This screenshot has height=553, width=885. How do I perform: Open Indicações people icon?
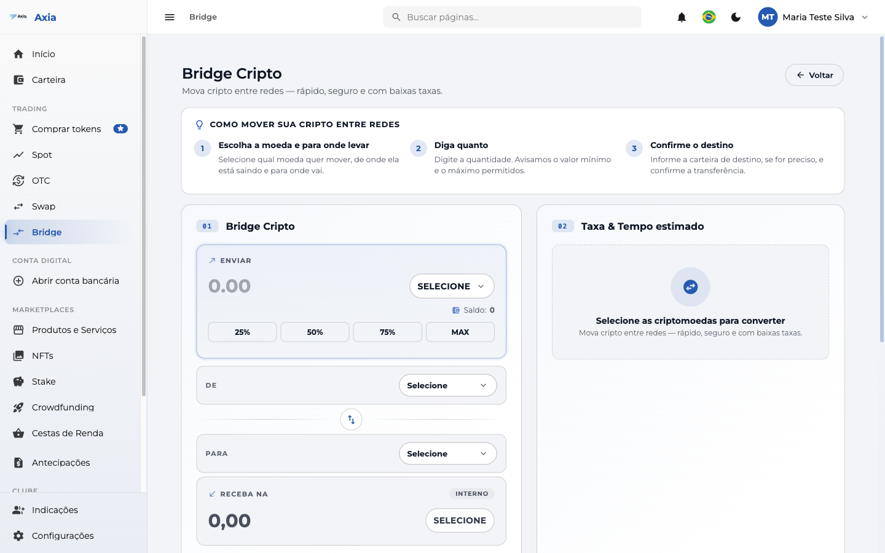[18, 510]
